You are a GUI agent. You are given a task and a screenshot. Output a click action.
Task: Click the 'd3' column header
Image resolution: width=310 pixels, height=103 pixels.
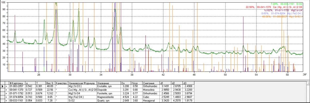[x=189, y=83]
